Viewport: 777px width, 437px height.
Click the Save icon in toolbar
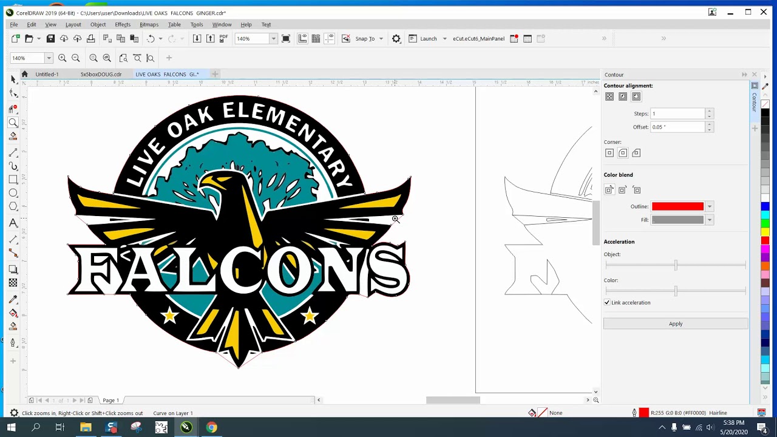click(x=50, y=39)
